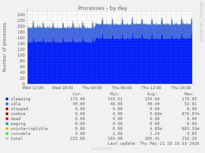Click total average value 205.41
Image resolution: width=205 pixels, height=153 pixels.
coord(152,139)
